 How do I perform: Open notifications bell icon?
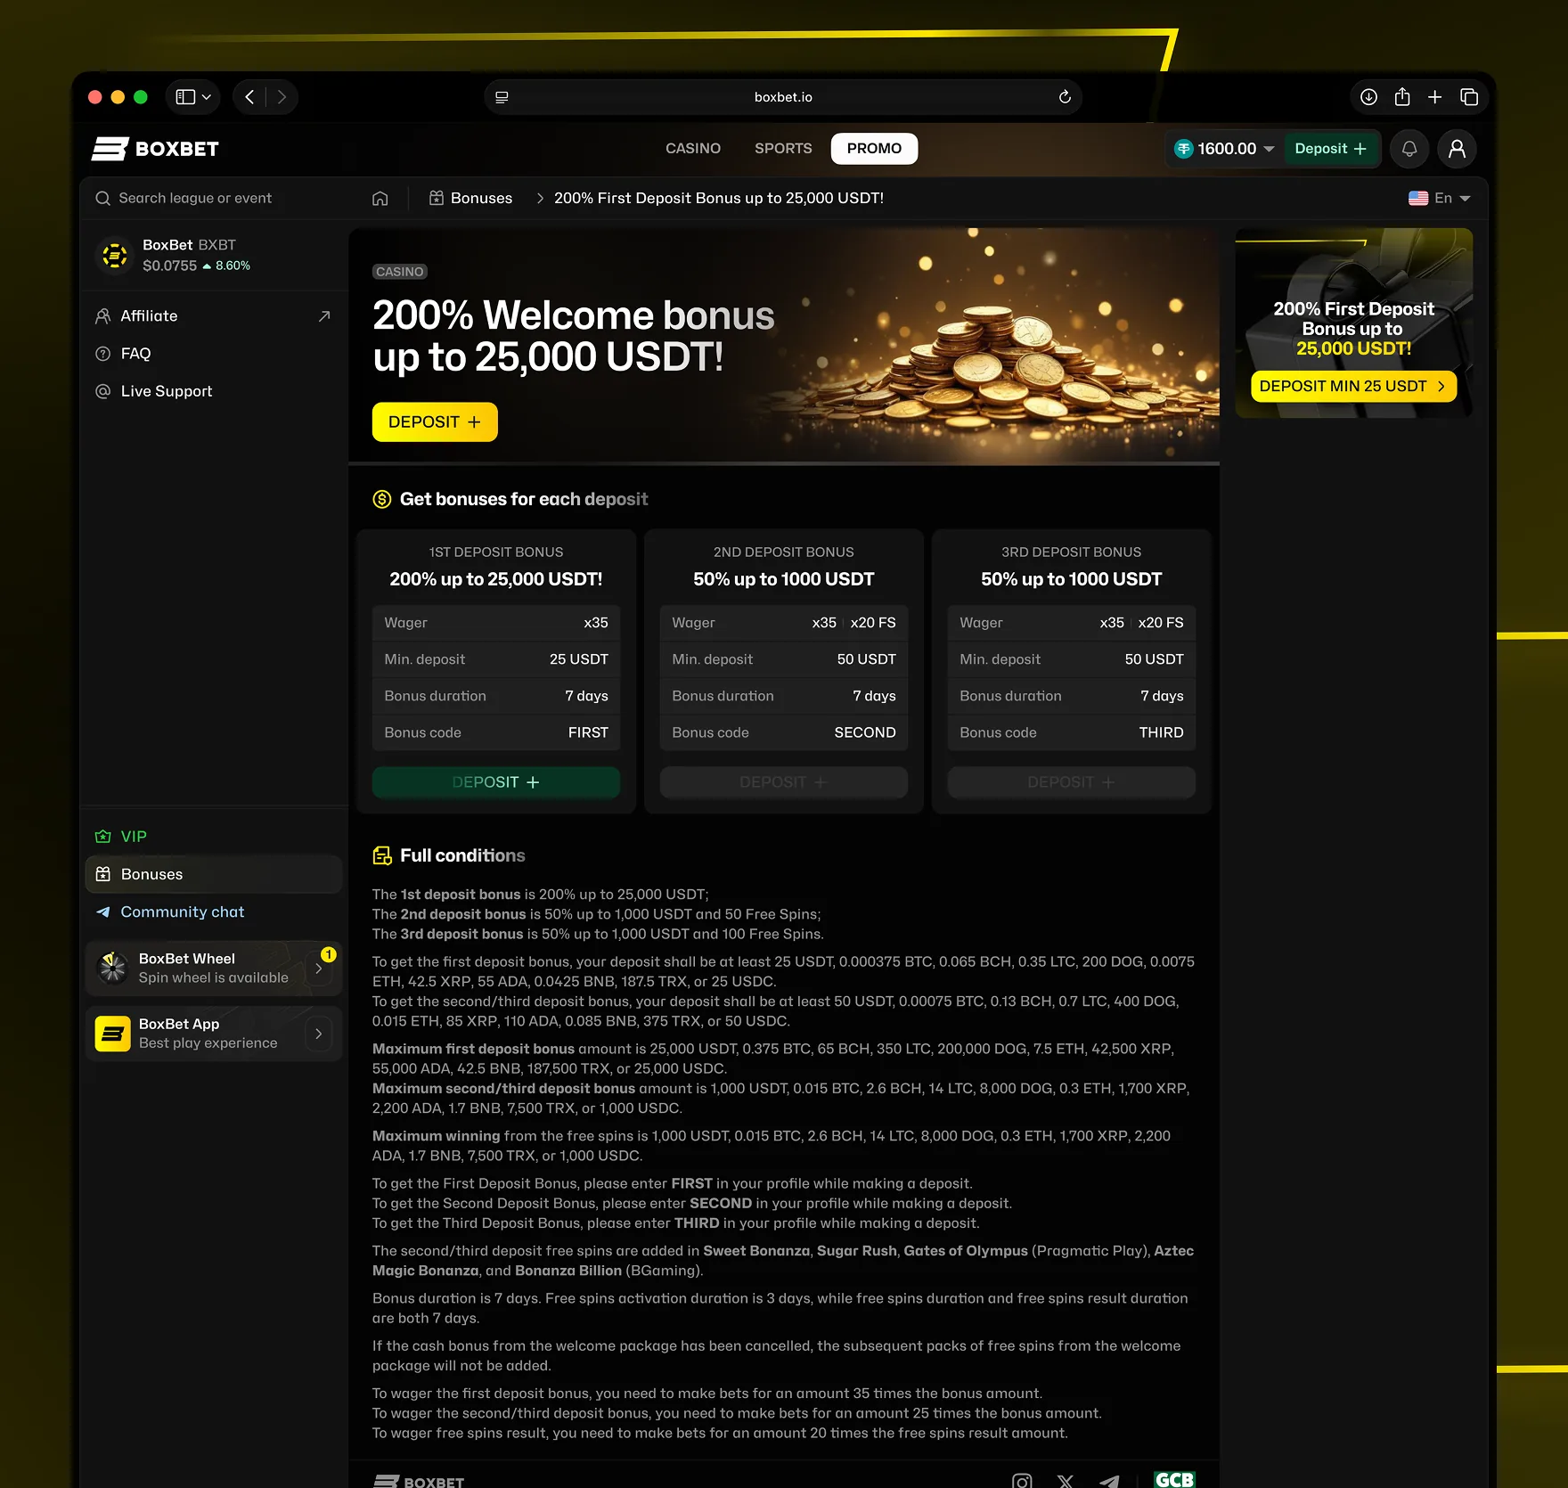click(x=1409, y=149)
